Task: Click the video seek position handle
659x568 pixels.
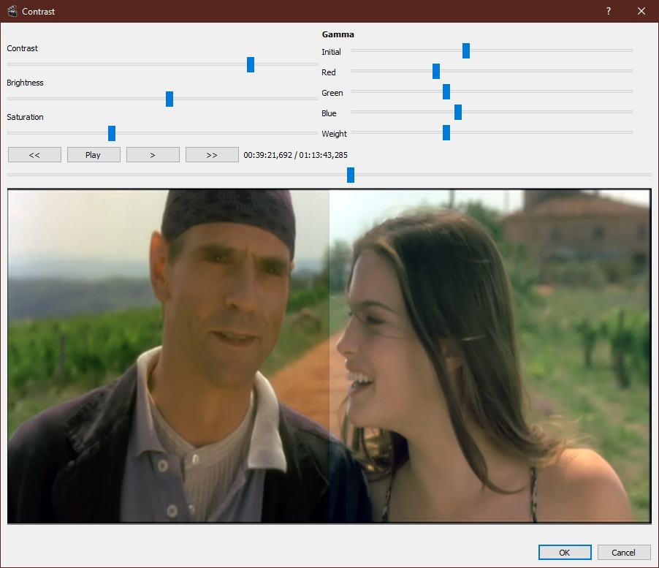Action: pos(351,175)
